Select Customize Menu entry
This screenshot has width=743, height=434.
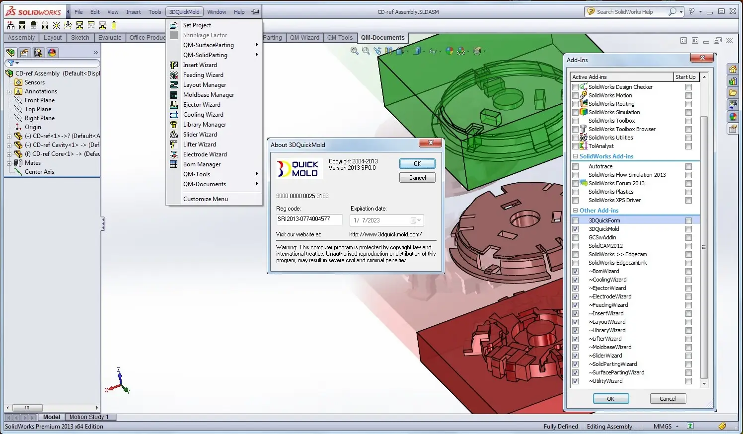[214, 199]
